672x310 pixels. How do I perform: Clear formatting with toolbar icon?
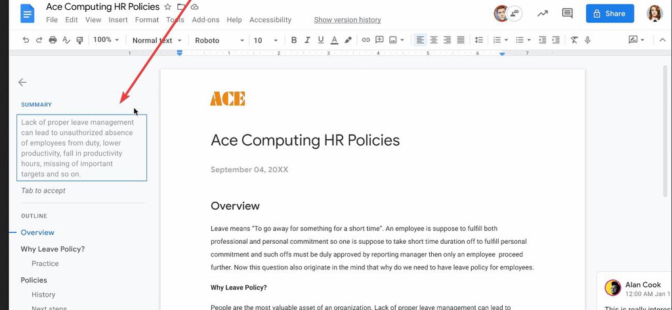(x=574, y=40)
